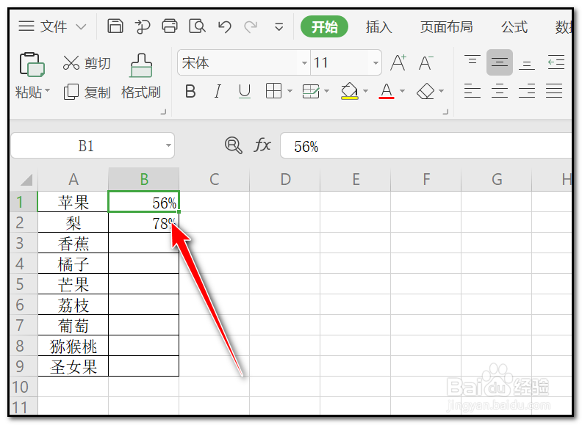582x425 pixels.
Task: Click the 粘贴 paste icon
Action: 32,65
